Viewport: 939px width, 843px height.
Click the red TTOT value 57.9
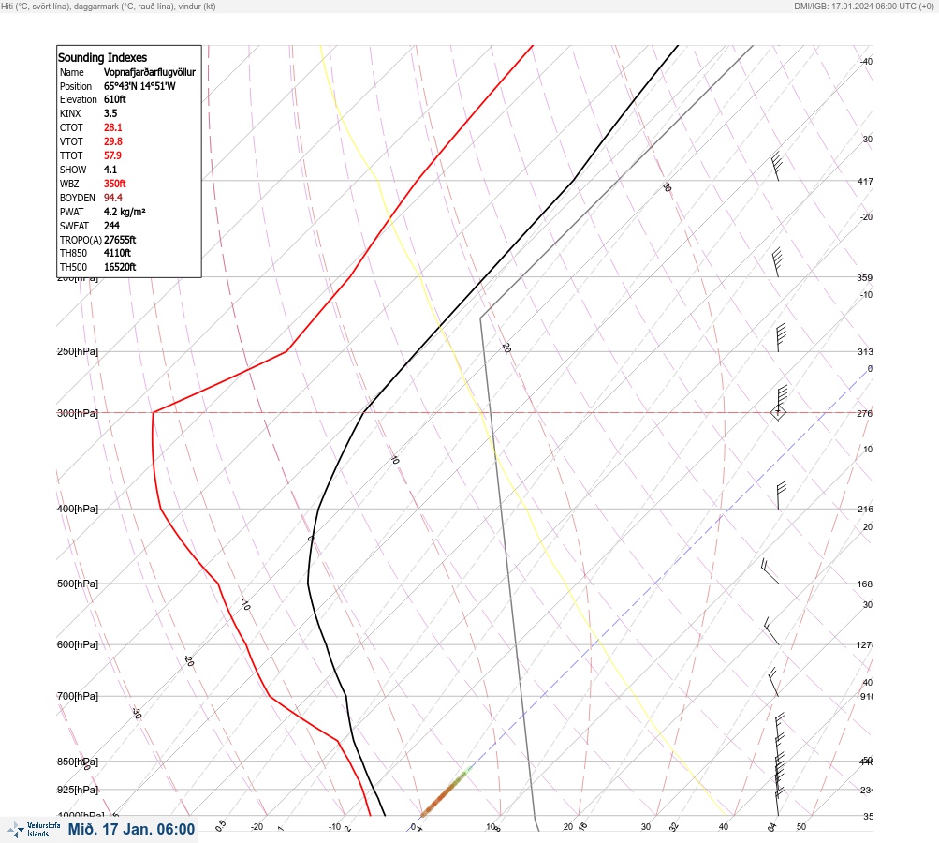click(x=112, y=155)
